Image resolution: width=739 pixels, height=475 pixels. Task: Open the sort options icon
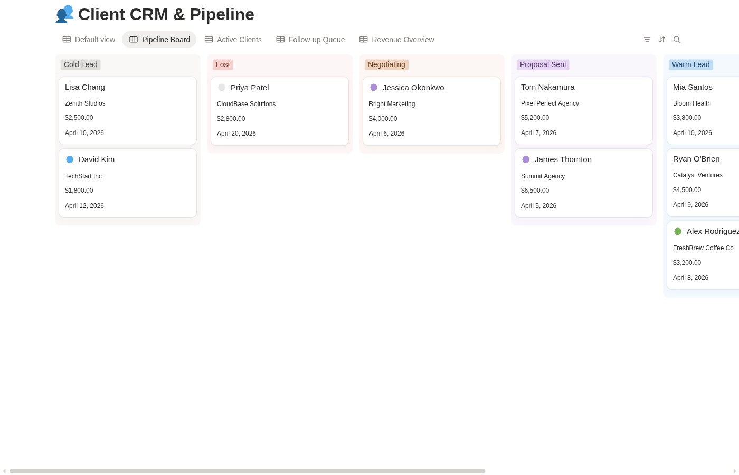[x=661, y=40]
